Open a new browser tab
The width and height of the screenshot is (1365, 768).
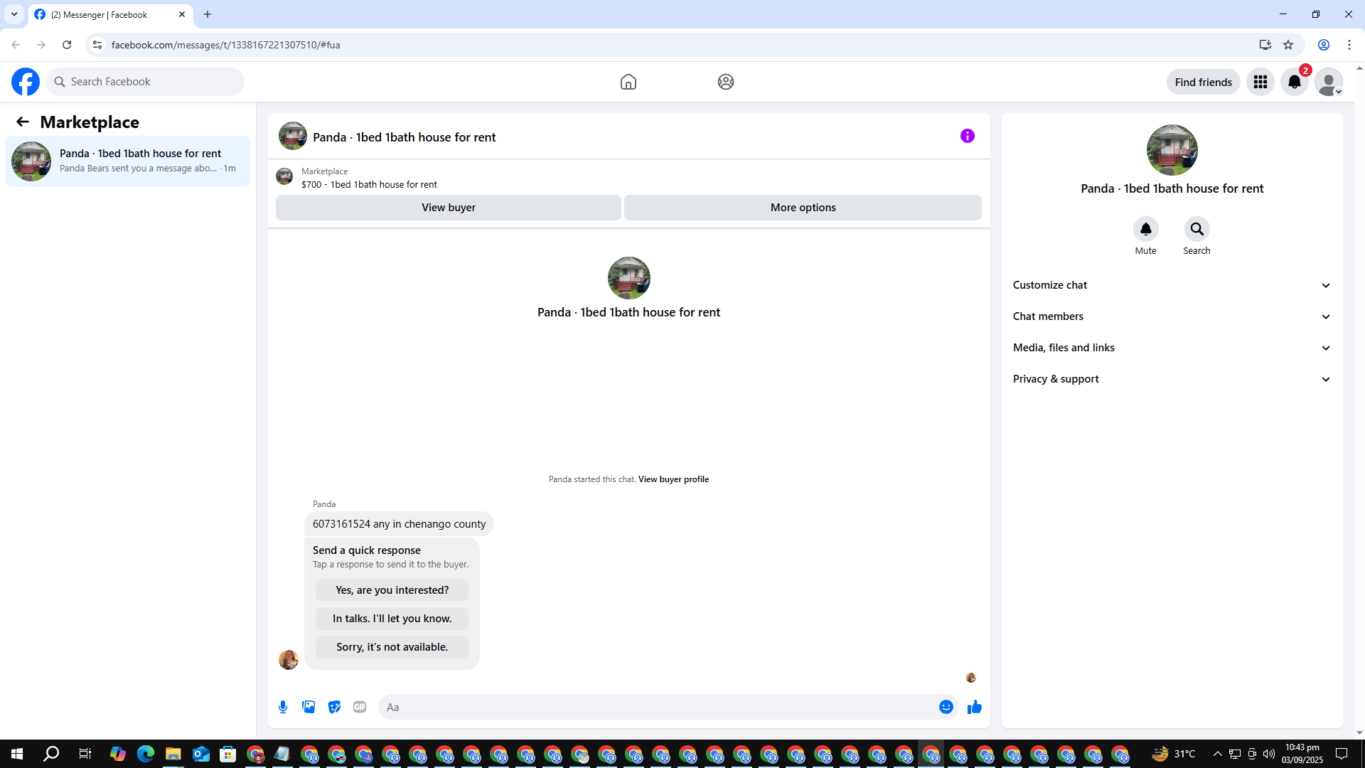click(x=208, y=14)
